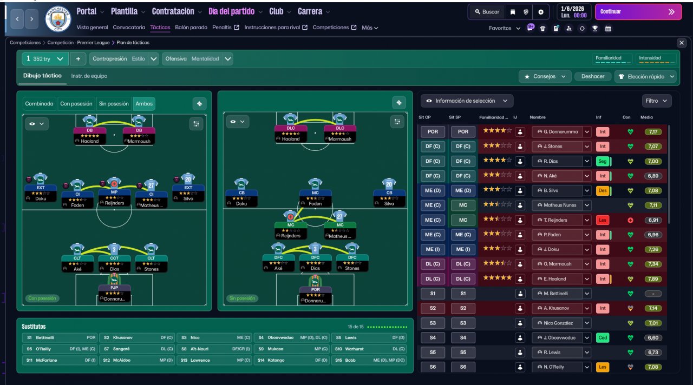Click the person icon in R. Dias row
693x385 pixels.
(x=521, y=161)
